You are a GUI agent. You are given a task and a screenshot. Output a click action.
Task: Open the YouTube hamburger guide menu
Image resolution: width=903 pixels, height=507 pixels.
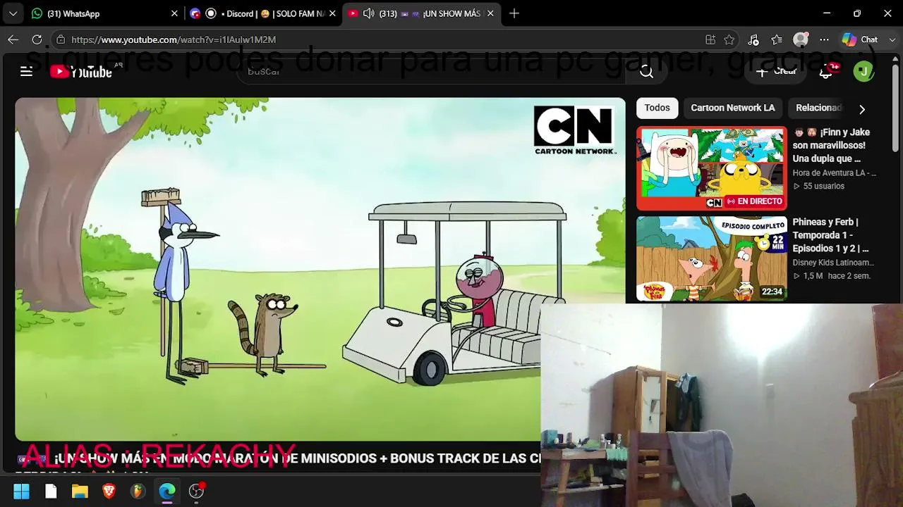pyautogui.click(x=26, y=71)
